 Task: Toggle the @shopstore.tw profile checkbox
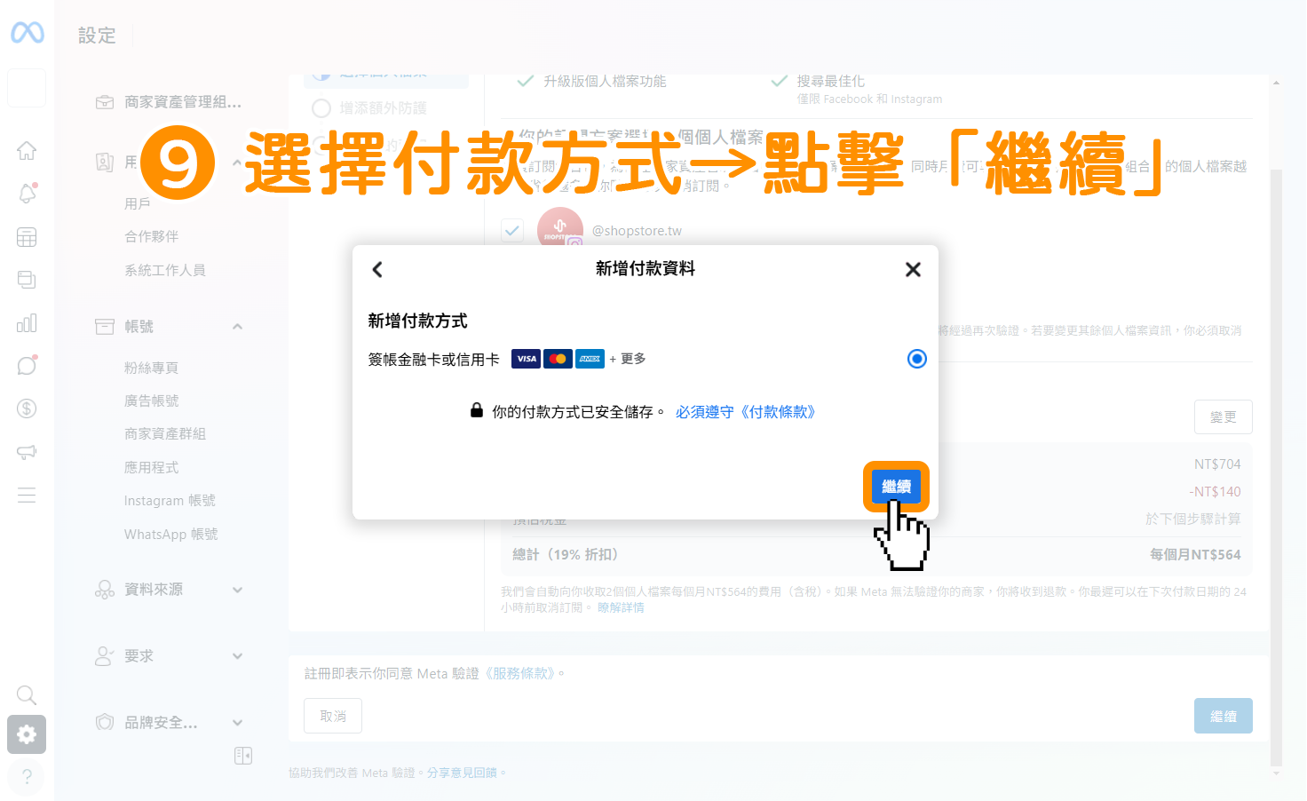512,230
